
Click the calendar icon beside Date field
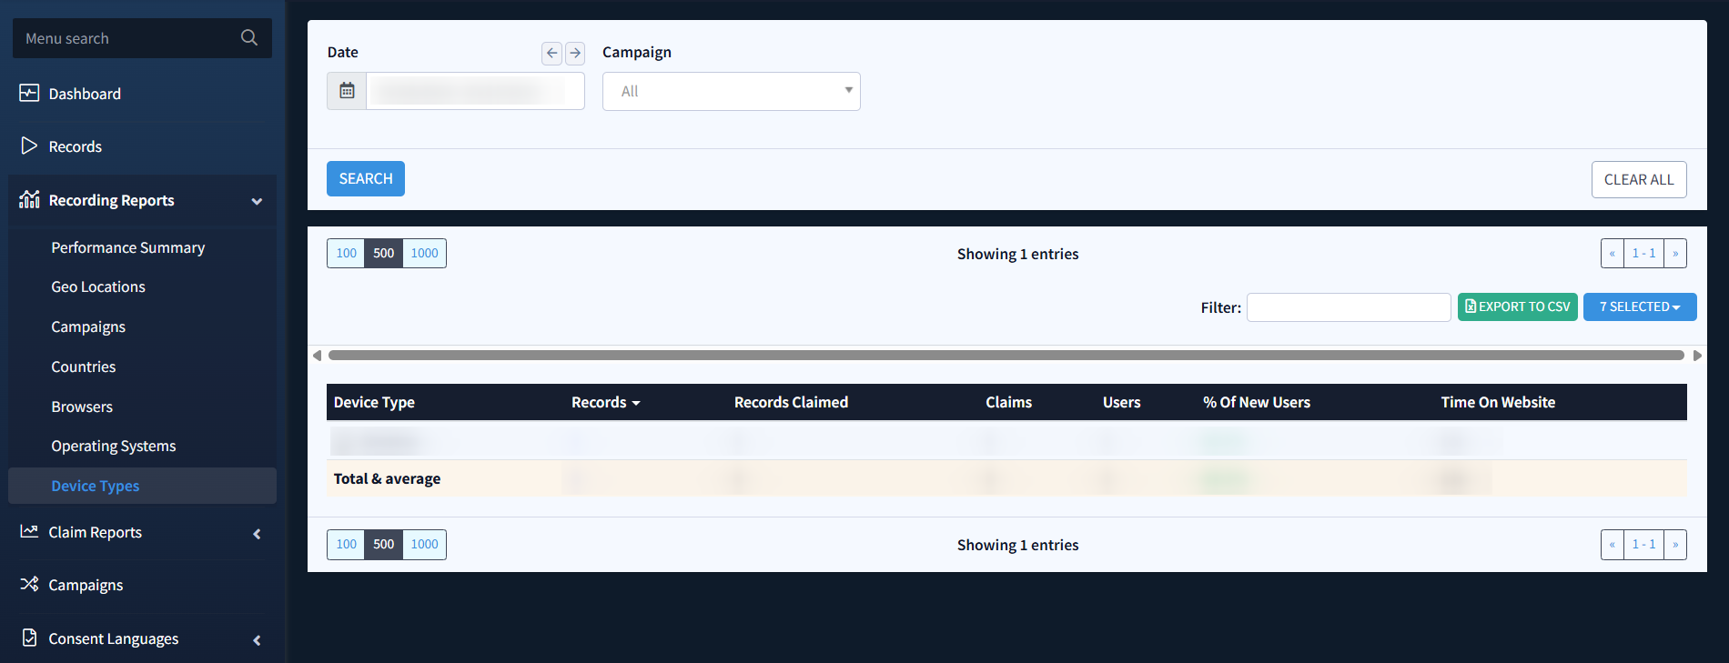(347, 91)
